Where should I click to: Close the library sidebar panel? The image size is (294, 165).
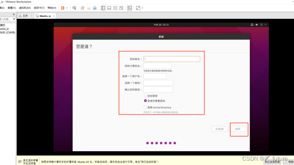coord(14,14)
